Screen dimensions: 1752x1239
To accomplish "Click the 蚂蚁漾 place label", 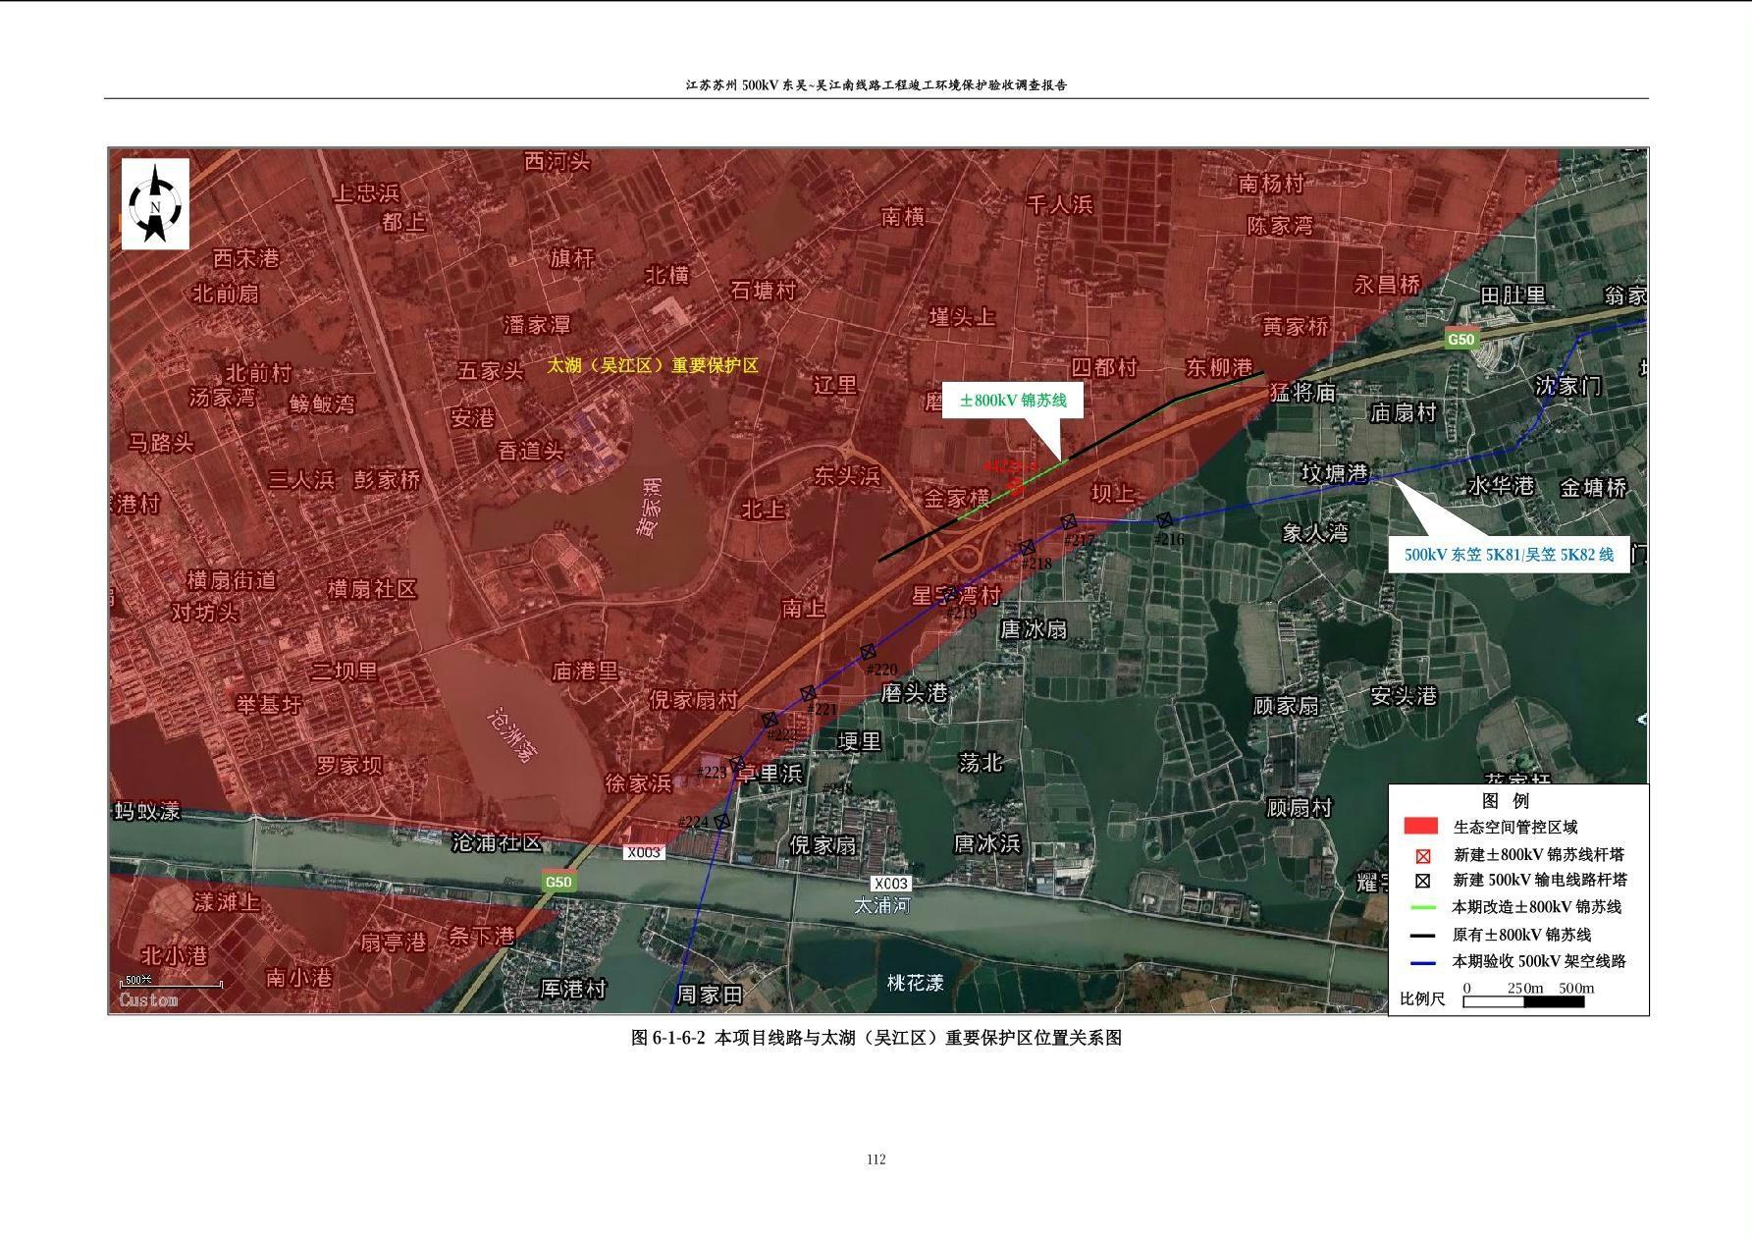I will pos(147,811).
